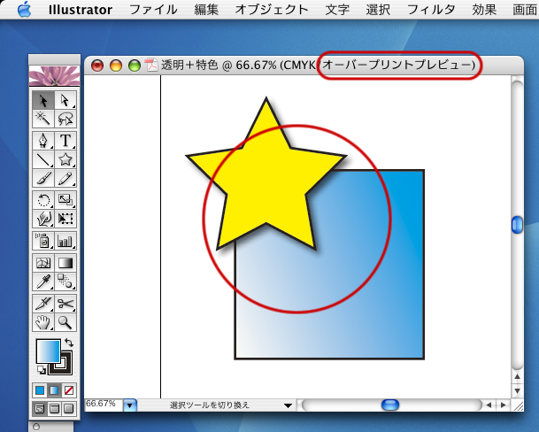Switch to Full Screen Mode
The image size is (539, 432).
(69, 409)
